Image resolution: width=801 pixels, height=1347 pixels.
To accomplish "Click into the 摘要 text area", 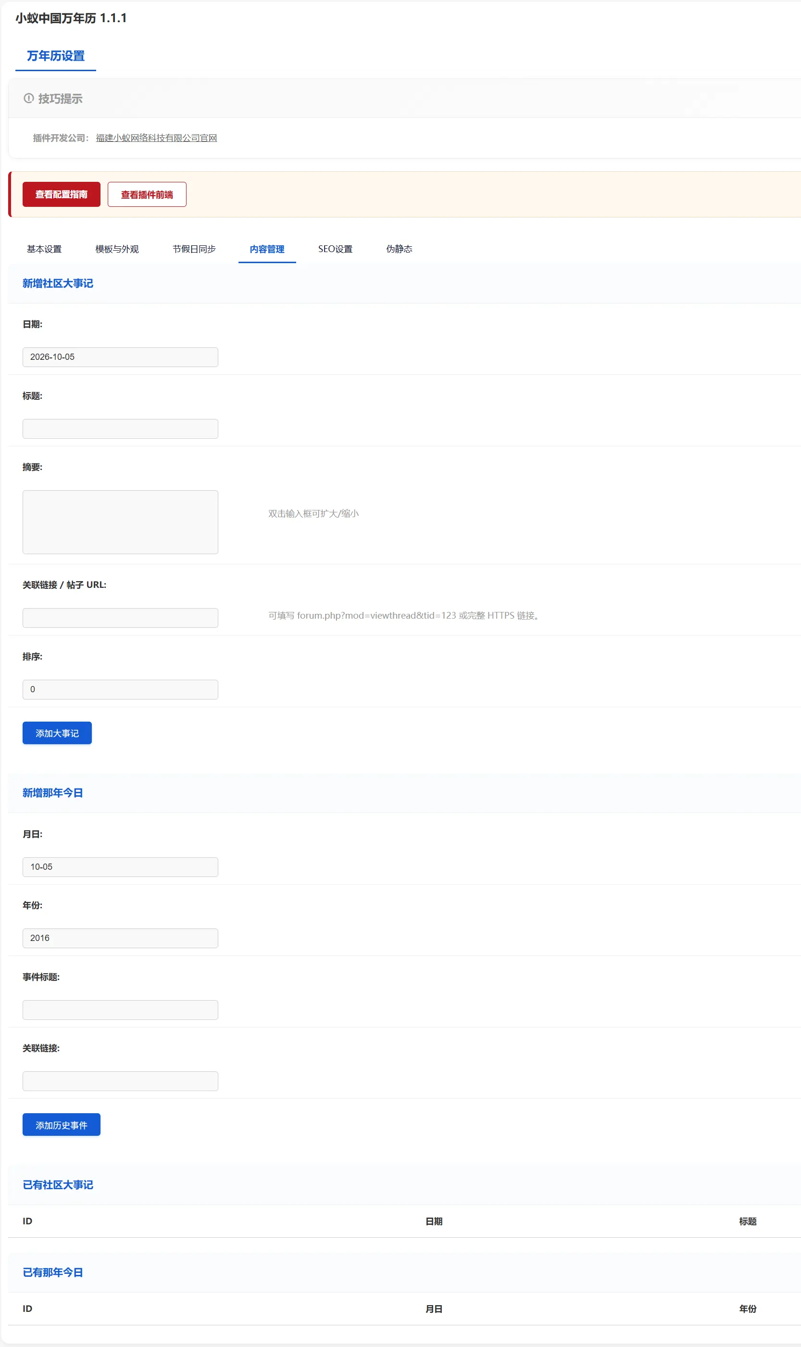I will 120,522.
